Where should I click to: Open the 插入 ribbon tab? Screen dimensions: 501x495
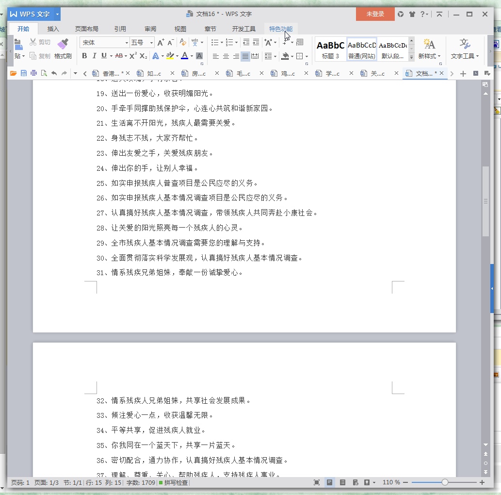[53, 29]
